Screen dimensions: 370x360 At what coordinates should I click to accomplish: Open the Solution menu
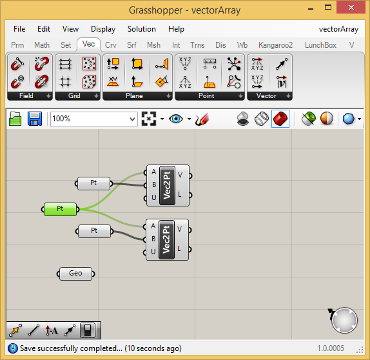coord(142,29)
